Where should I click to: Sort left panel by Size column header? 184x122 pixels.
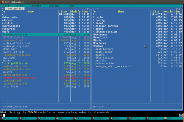click(x=64, y=12)
